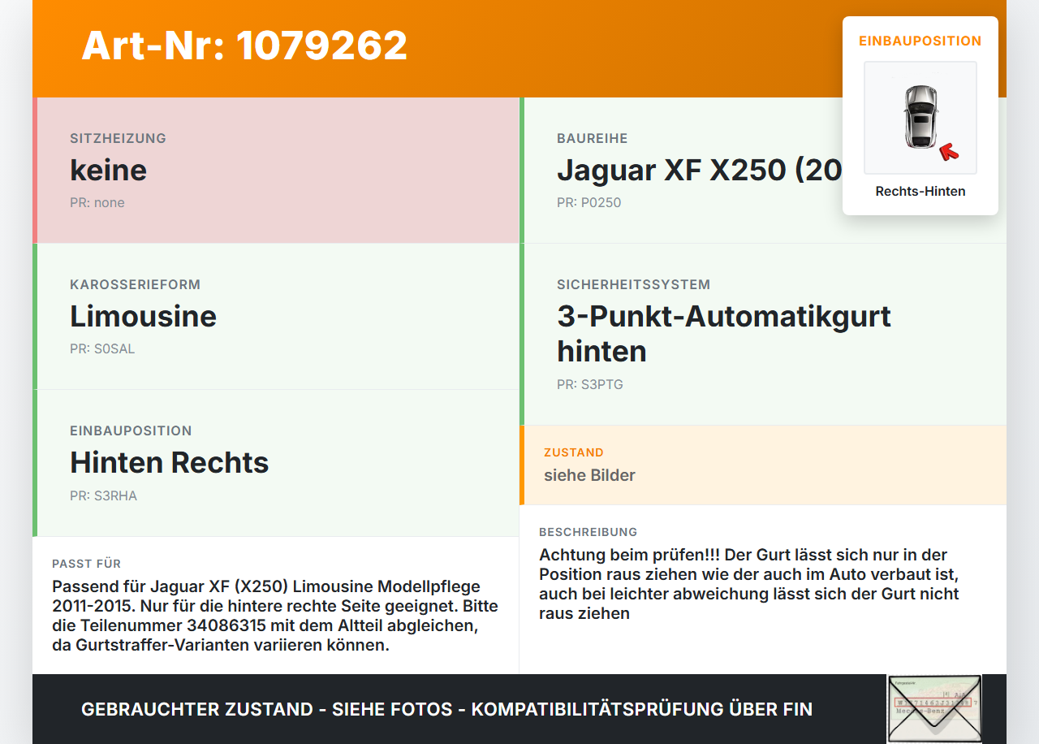
Task: Click the "SICHERHEITSSYSTEM" label
Action: 634,284
